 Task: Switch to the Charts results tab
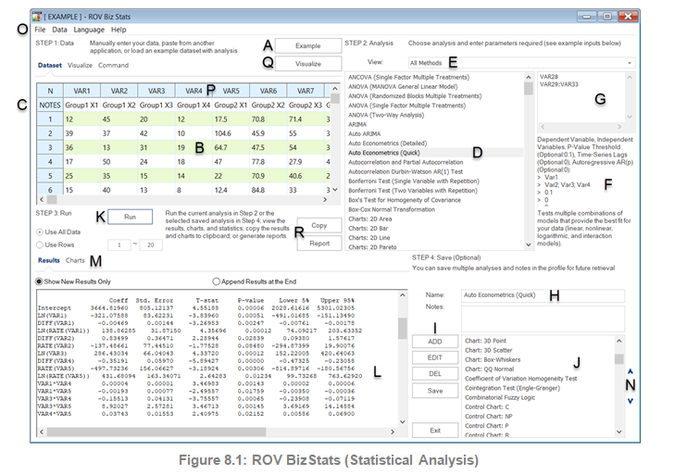[76, 260]
